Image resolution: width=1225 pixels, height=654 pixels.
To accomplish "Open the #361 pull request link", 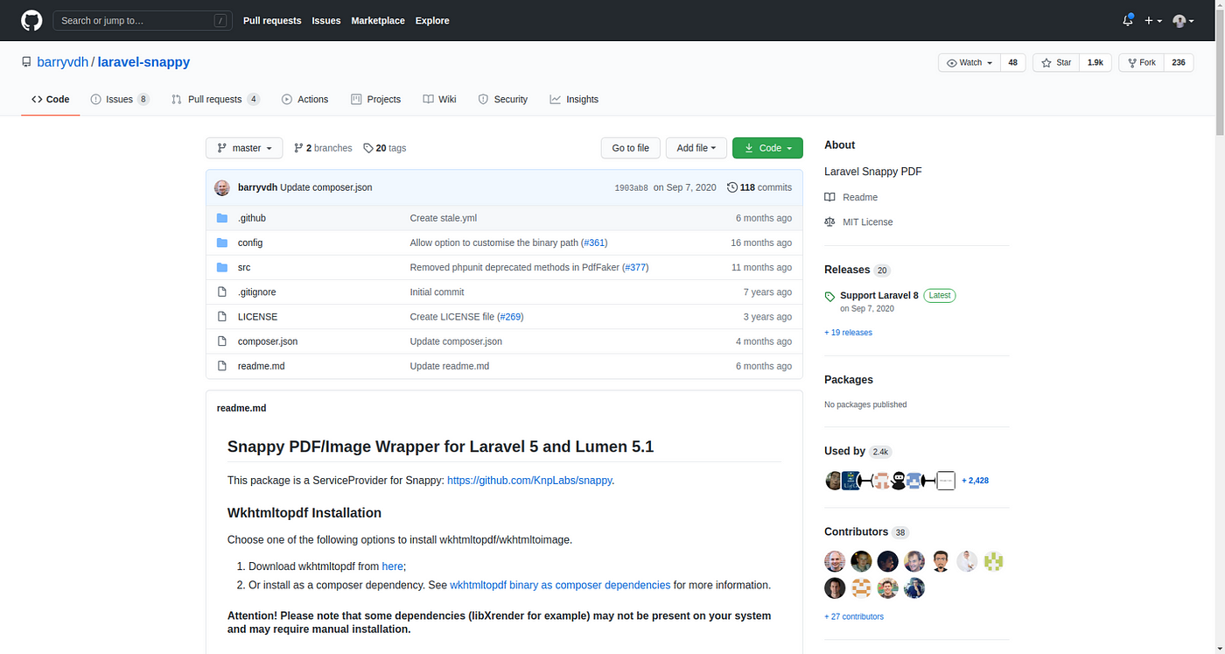I will click(594, 243).
